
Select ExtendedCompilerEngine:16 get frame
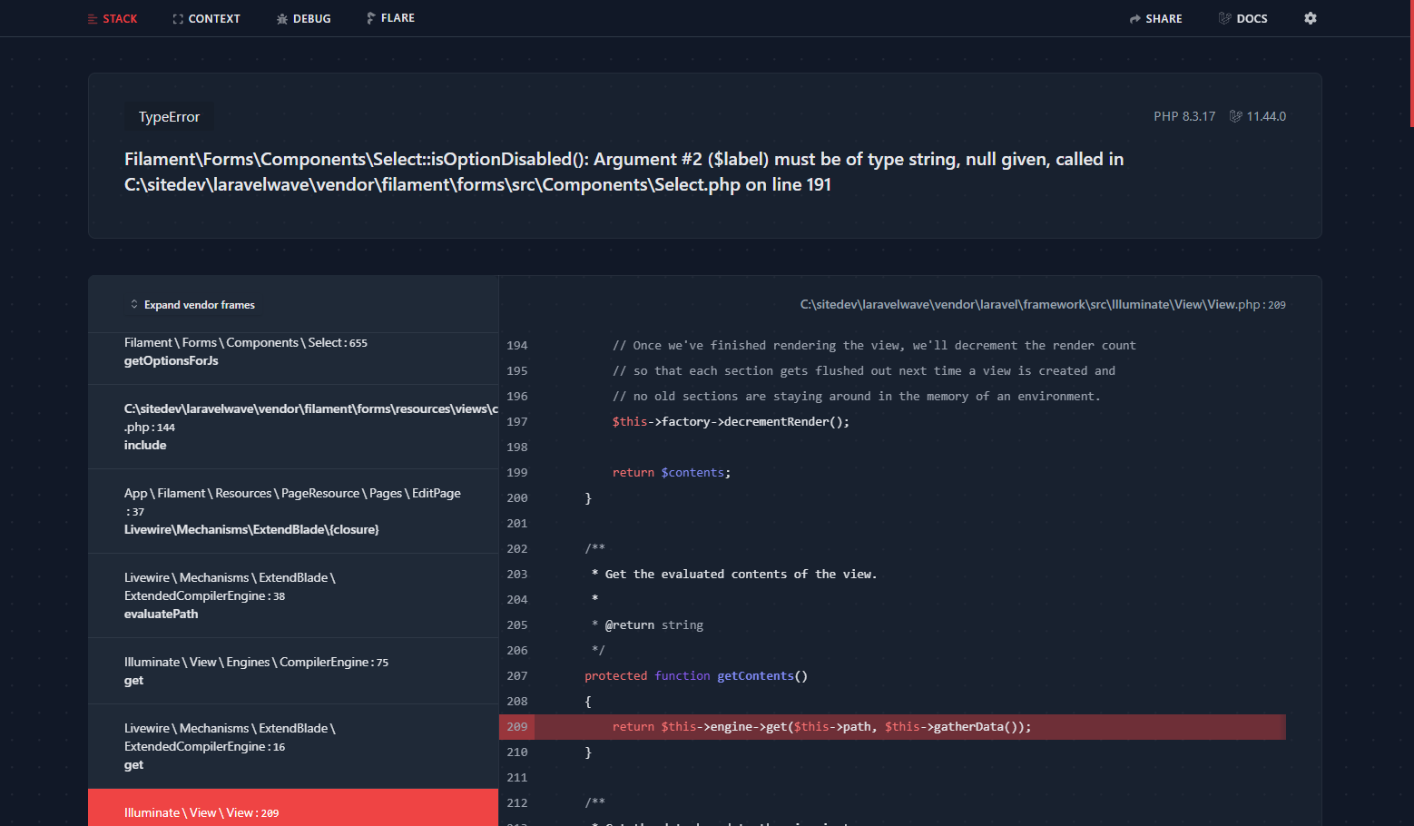(293, 746)
